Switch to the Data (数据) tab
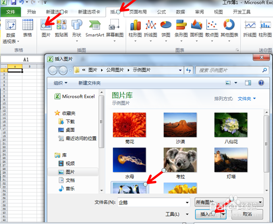The image size is (273, 224). [x=180, y=12]
